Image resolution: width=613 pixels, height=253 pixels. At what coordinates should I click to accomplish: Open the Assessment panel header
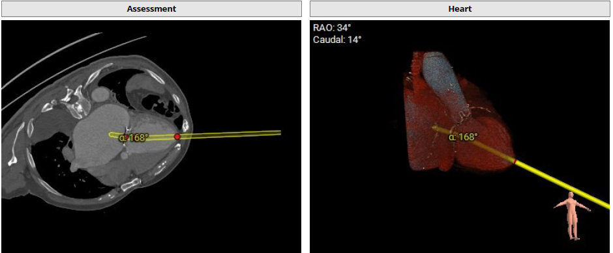click(151, 8)
